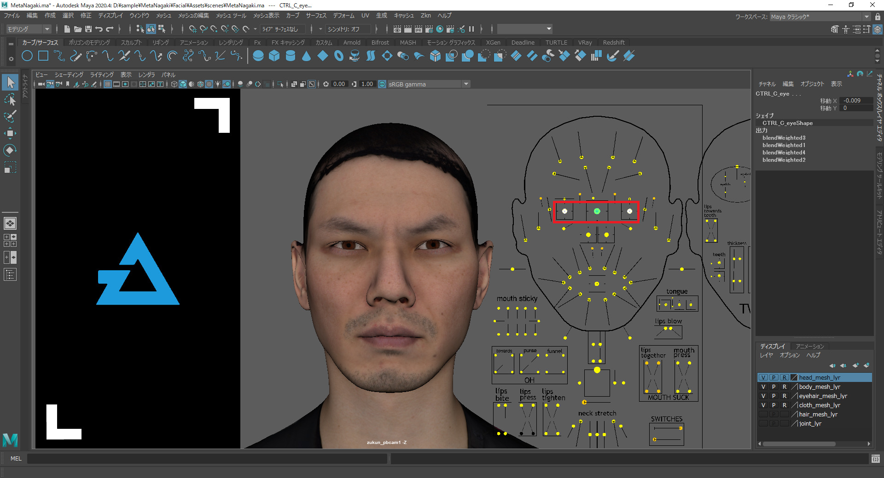The image size is (884, 478).
Task: Click the undo arrow icon
Action: point(99,29)
